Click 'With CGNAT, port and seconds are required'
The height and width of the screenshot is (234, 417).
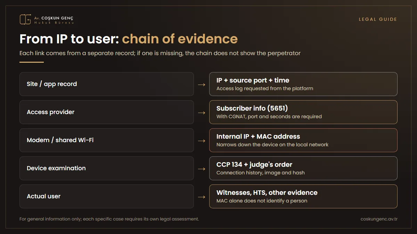click(x=269, y=116)
